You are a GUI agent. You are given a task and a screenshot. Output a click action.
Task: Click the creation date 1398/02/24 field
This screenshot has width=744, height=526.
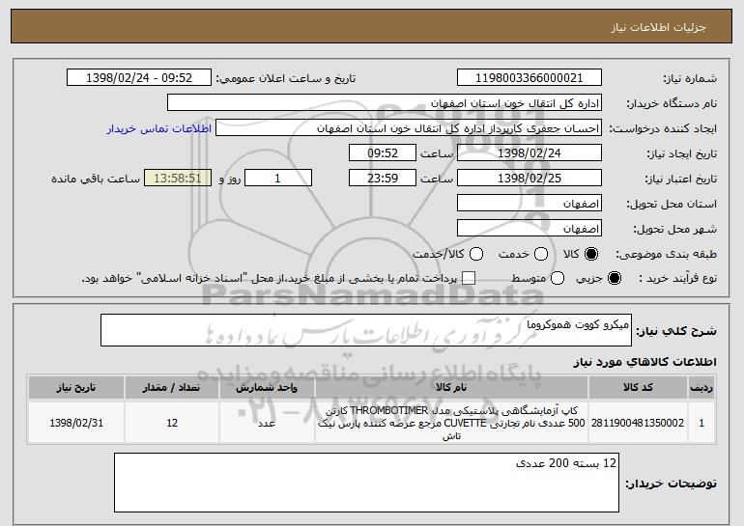tap(529, 153)
